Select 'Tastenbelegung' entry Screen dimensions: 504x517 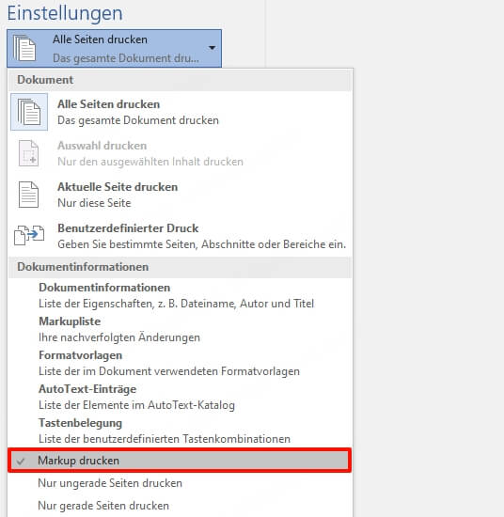181,431
